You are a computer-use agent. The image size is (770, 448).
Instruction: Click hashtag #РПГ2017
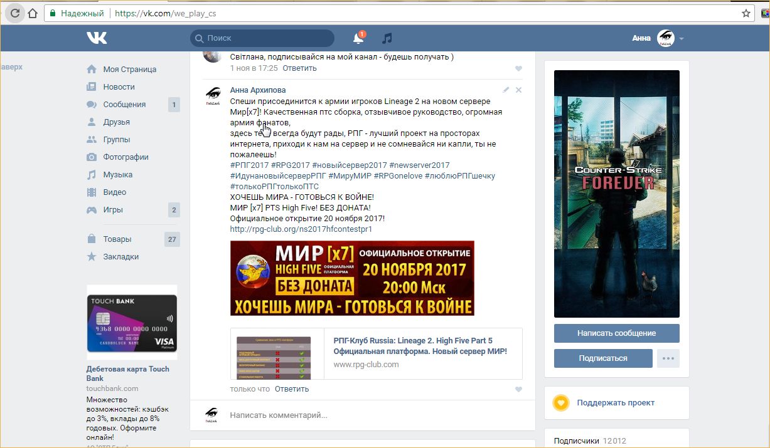[x=249, y=165]
